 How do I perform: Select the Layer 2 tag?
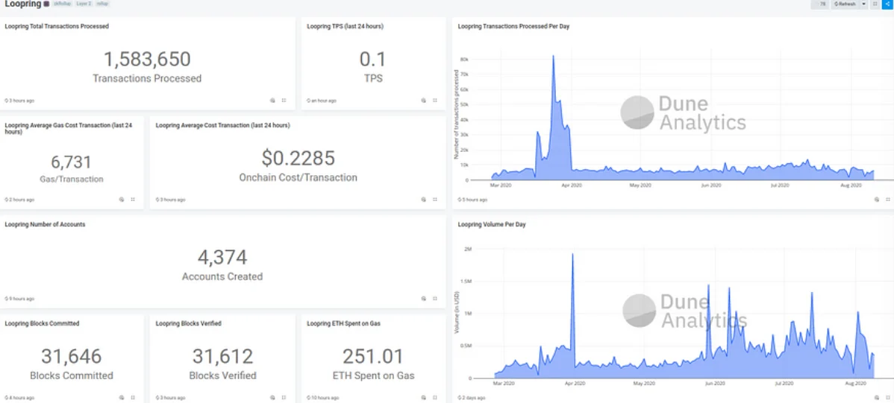point(84,4)
